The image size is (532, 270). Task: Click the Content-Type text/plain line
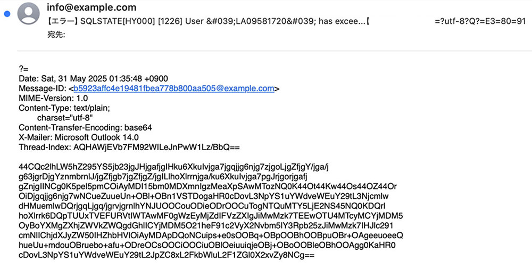[64, 108]
